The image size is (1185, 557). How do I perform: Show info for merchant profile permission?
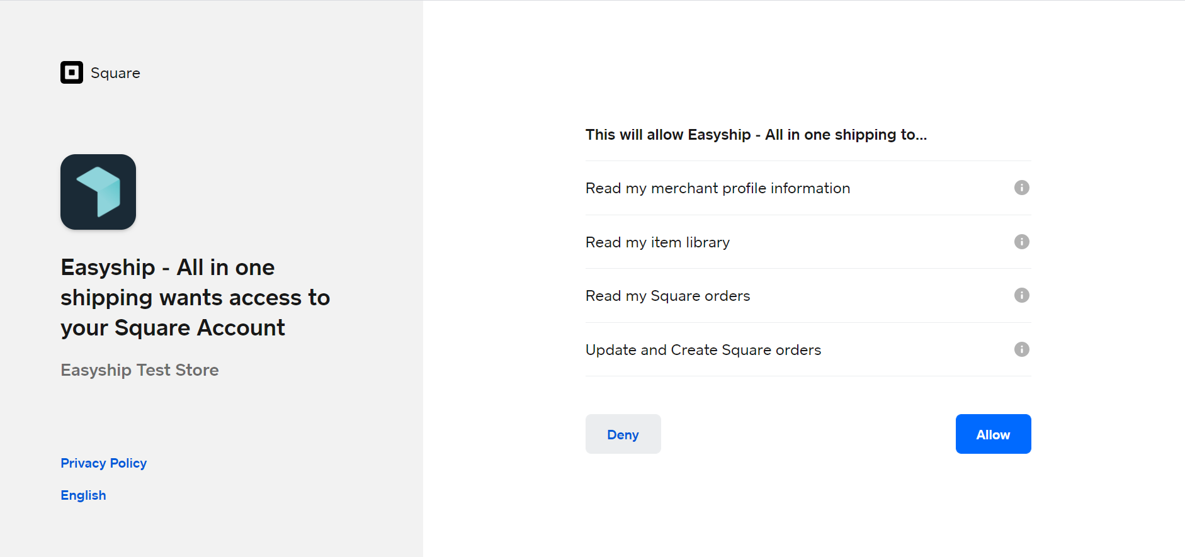coord(1021,188)
